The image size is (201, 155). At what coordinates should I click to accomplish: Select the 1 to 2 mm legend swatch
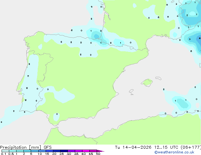[x=20, y=151]
